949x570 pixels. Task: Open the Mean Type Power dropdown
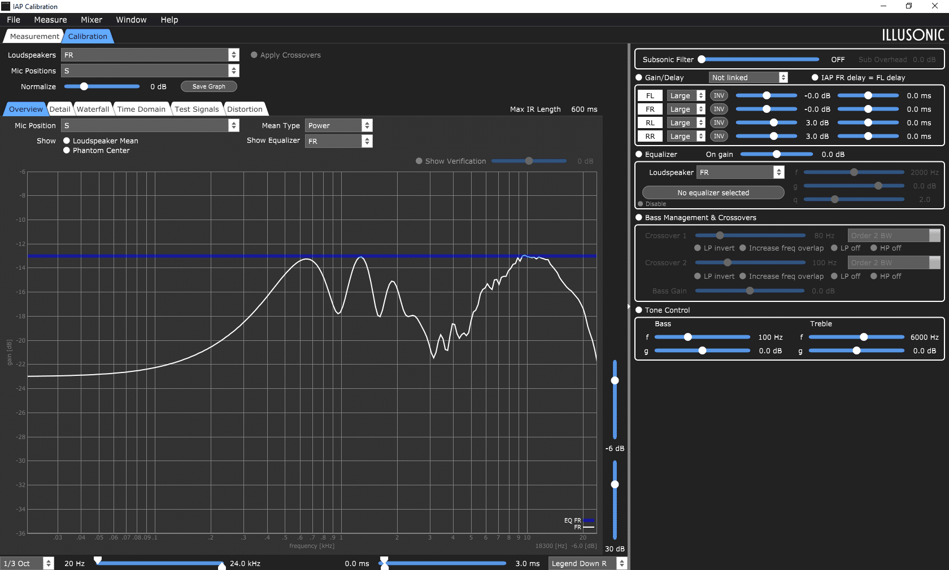339,125
